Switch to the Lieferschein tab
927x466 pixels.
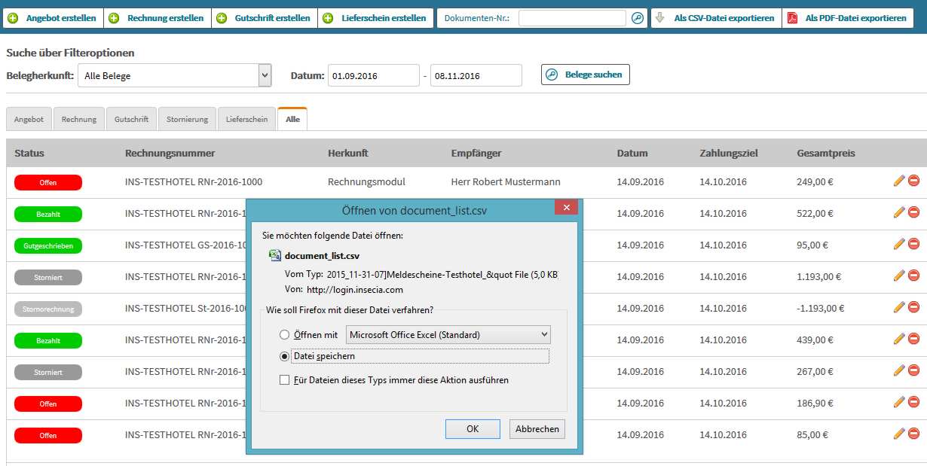(246, 119)
